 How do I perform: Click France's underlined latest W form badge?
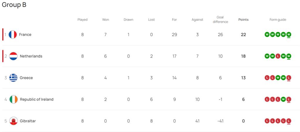pyautogui.click(x=289, y=35)
